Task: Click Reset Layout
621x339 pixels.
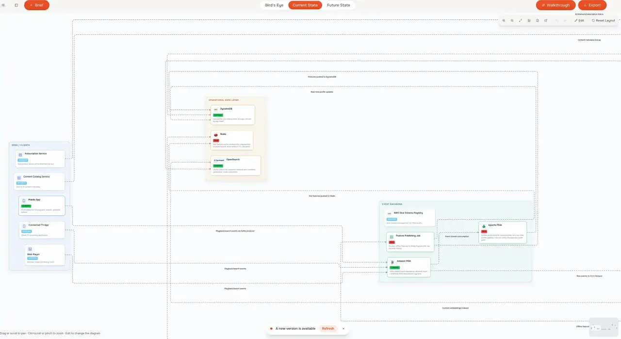Action: coord(604,20)
